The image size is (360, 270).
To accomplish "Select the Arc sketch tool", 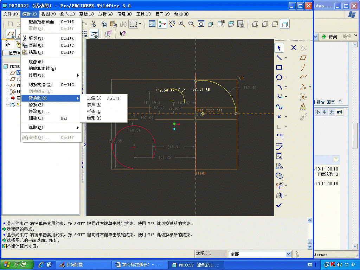I will (x=279, y=87).
